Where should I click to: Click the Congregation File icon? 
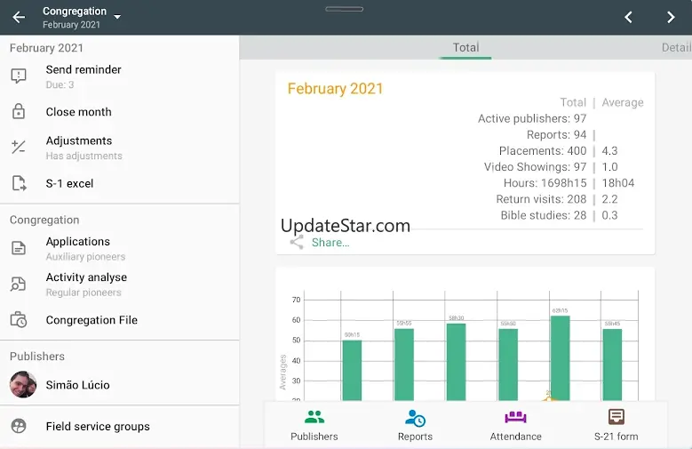click(19, 319)
